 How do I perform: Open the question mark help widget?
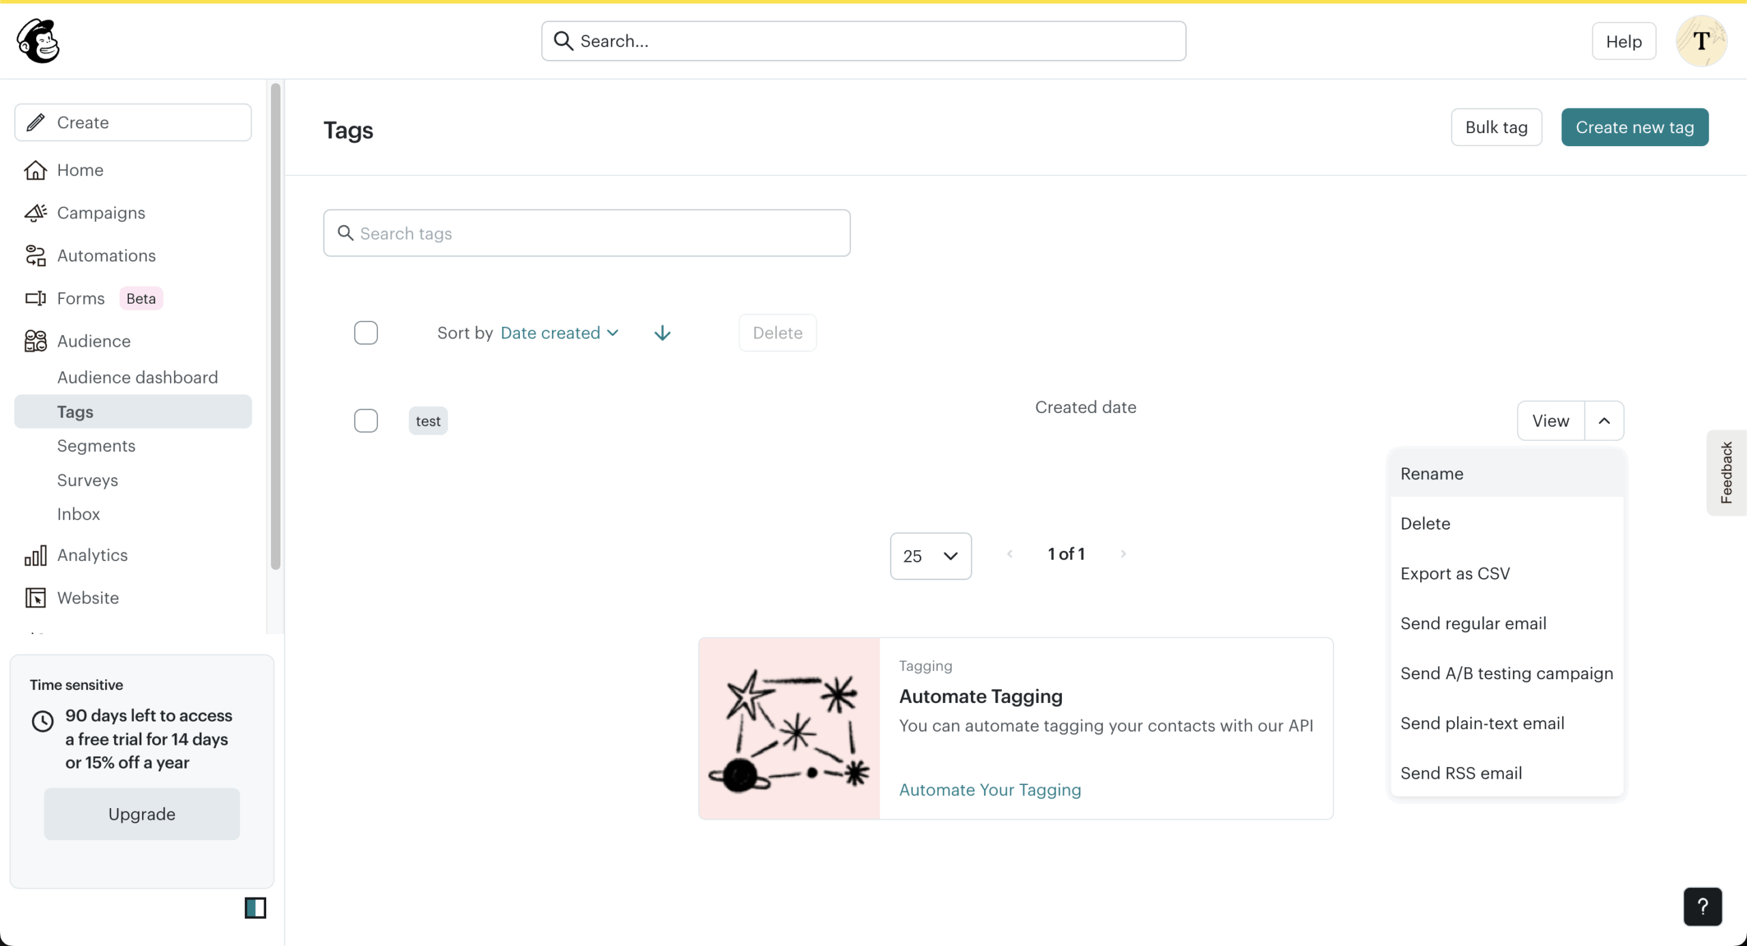point(1703,906)
